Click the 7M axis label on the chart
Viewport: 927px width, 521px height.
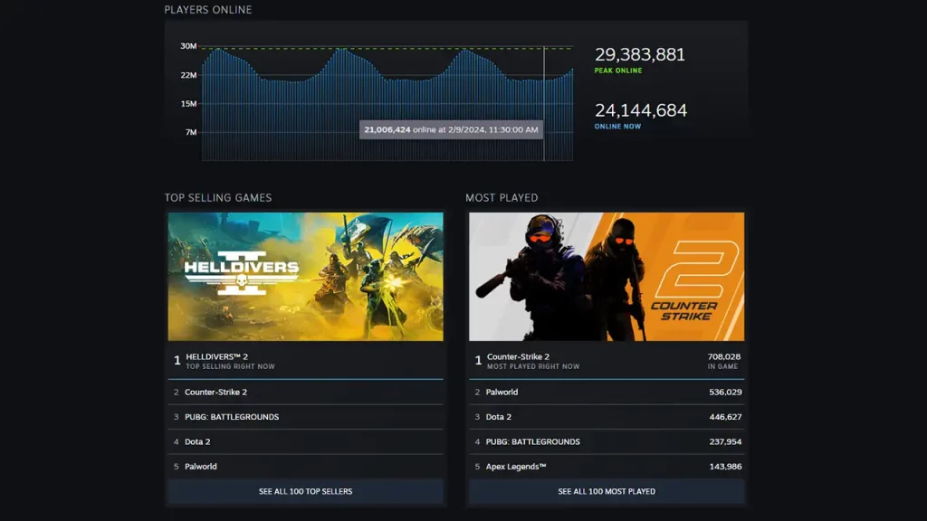tap(191, 132)
